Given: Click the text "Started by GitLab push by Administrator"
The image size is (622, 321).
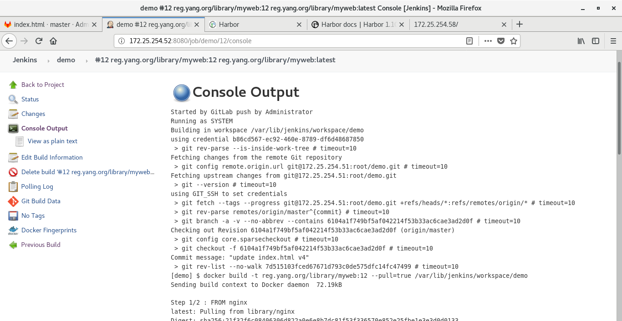Looking at the screenshot, I should click(242, 112).
